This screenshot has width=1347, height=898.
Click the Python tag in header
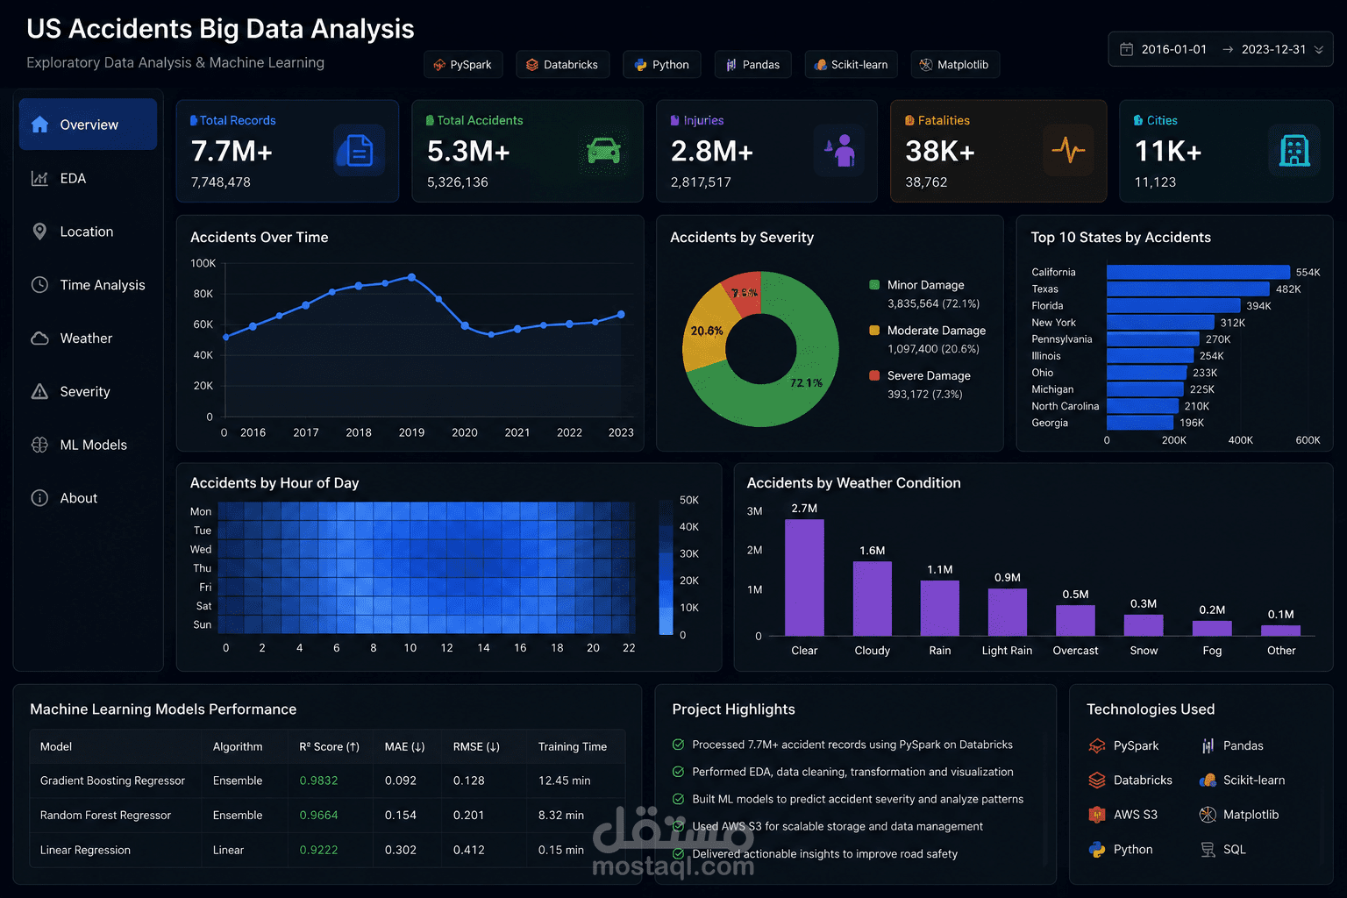click(x=662, y=65)
